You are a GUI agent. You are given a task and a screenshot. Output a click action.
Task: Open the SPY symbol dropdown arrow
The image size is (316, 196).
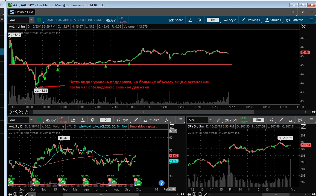[210, 120]
